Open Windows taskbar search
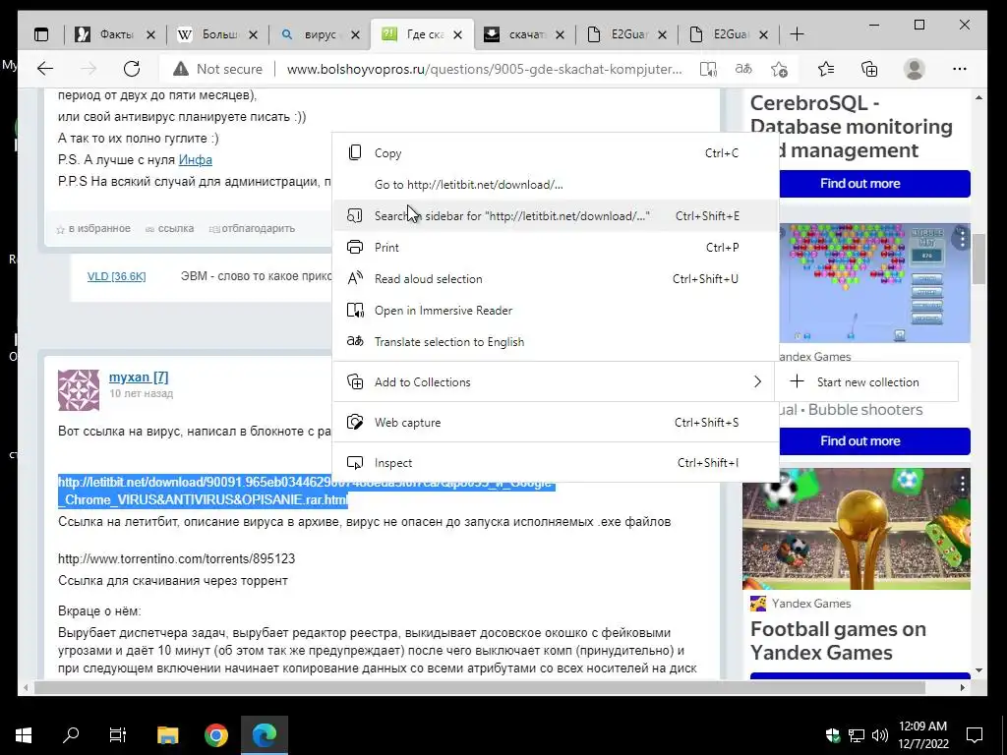The width and height of the screenshot is (1007, 755). pos(71,735)
